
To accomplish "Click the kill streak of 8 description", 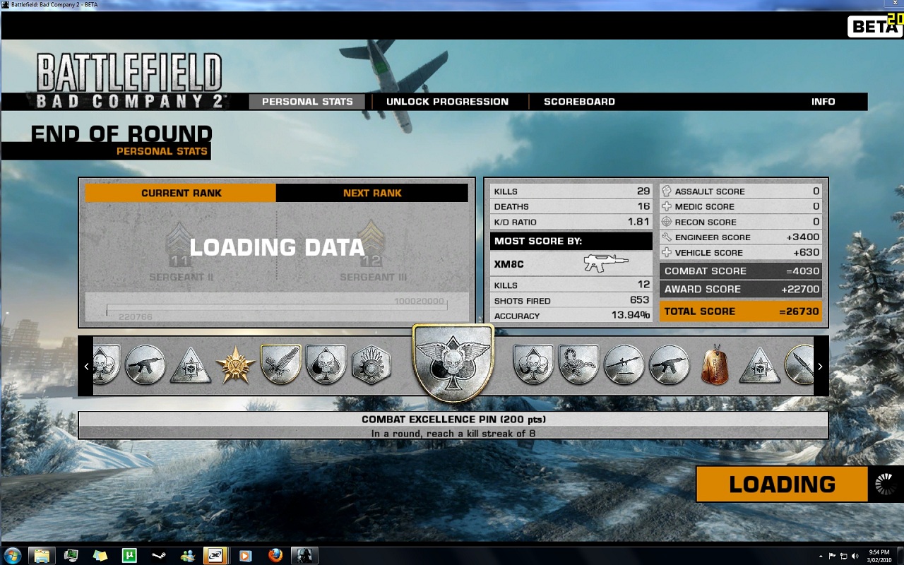I will coord(453,433).
